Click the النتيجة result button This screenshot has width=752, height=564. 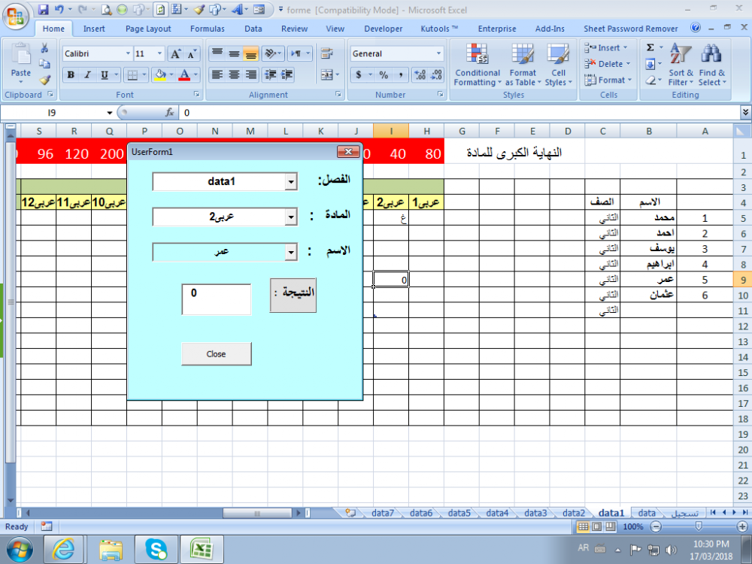(x=293, y=295)
